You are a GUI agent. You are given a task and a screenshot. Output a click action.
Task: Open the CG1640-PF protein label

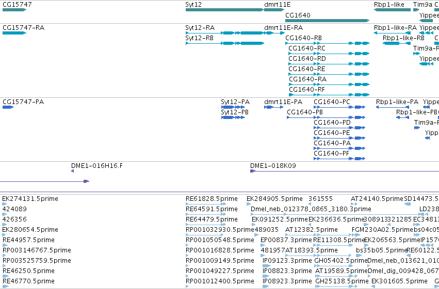pyautogui.click(x=332, y=154)
